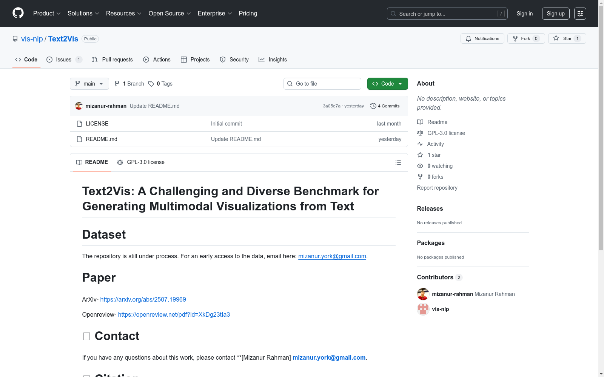The image size is (604, 377).
Task: Open the README outline icon
Action: pyautogui.click(x=398, y=162)
